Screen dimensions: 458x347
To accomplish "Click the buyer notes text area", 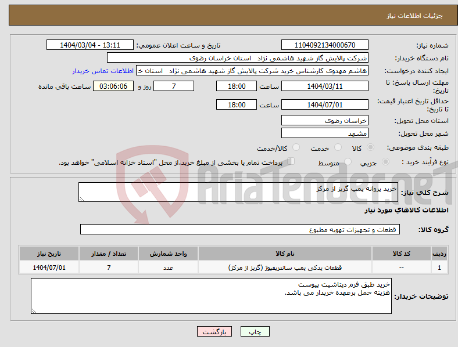I will (211, 296).
